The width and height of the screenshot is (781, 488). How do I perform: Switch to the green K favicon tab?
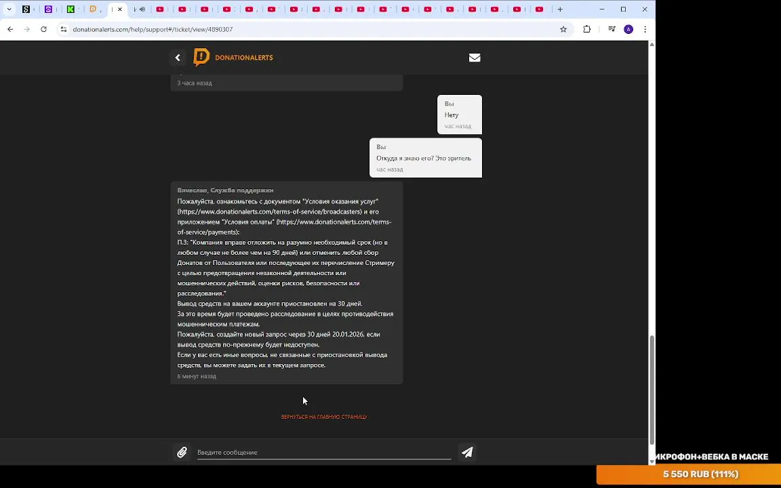point(71,9)
